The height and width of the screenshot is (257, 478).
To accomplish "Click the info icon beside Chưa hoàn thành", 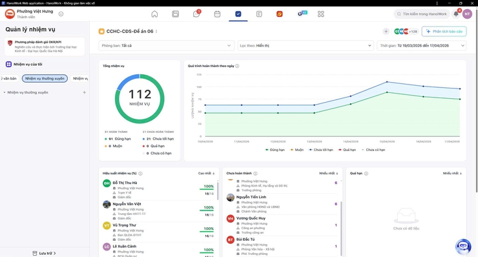I will (255, 174).
